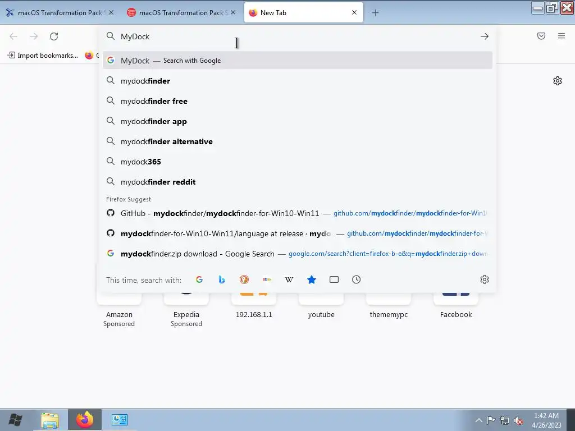The width and height of the screenshot is (575, 431).
Task: Select the 'mydockfinder' suggestion
Action: coord(298,81)
